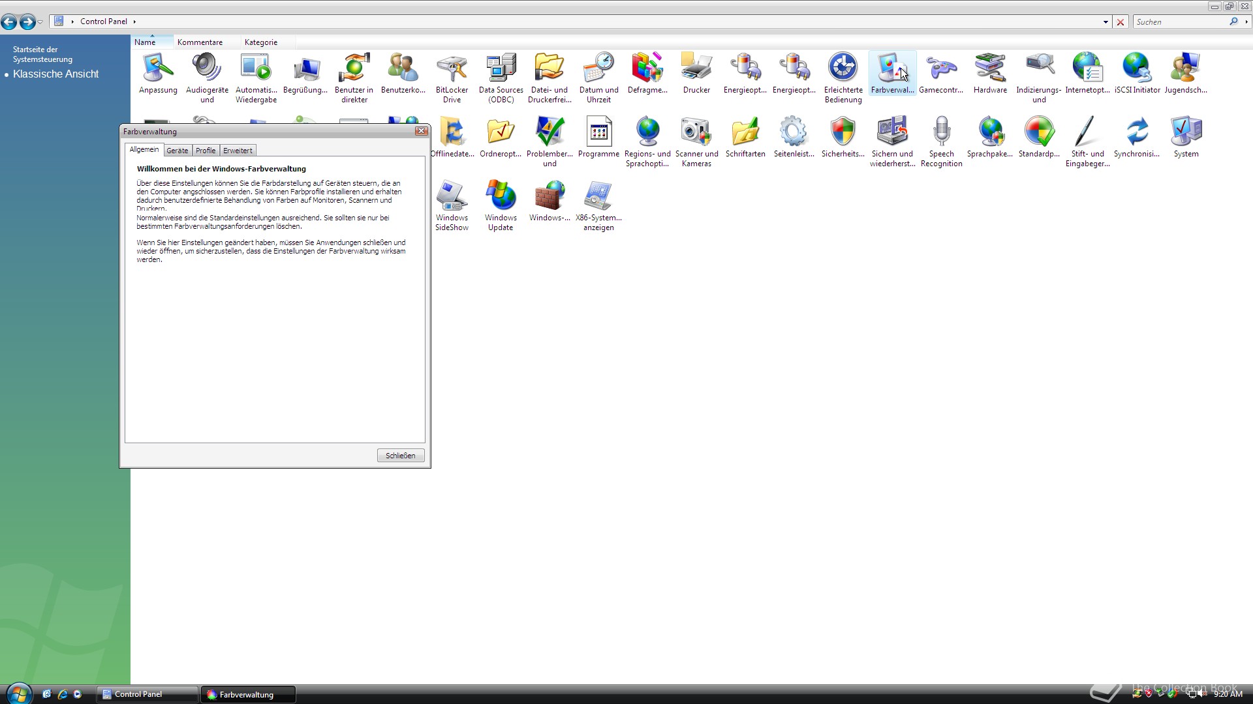Open Startseite der Systemsteuerung link

tap(42, 54)
